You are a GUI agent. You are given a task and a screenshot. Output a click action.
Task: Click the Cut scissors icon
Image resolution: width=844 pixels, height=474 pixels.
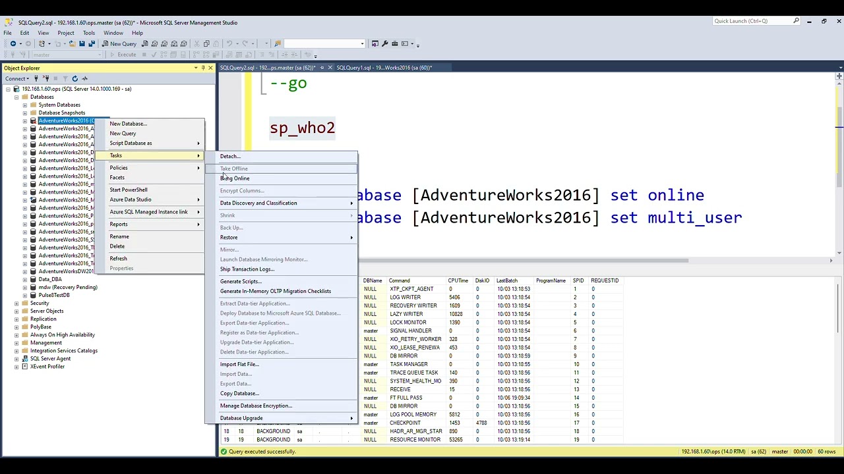pos(196,43)
